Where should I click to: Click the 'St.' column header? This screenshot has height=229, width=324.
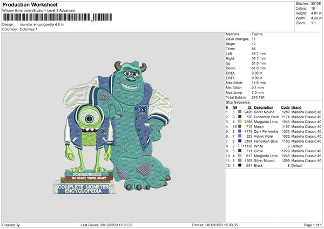click(250, 107)
